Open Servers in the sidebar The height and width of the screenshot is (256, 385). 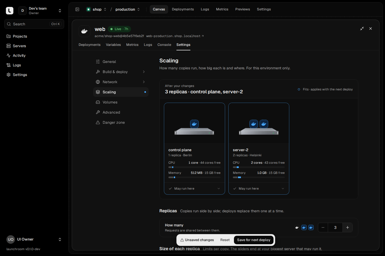click(x=34, y=46)
